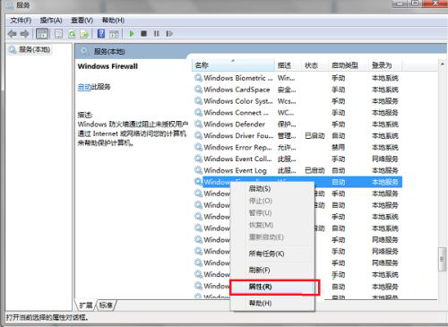Click the Forward arrow toolbar icon
The image size is (448, 327).
(x=25, y=34)
